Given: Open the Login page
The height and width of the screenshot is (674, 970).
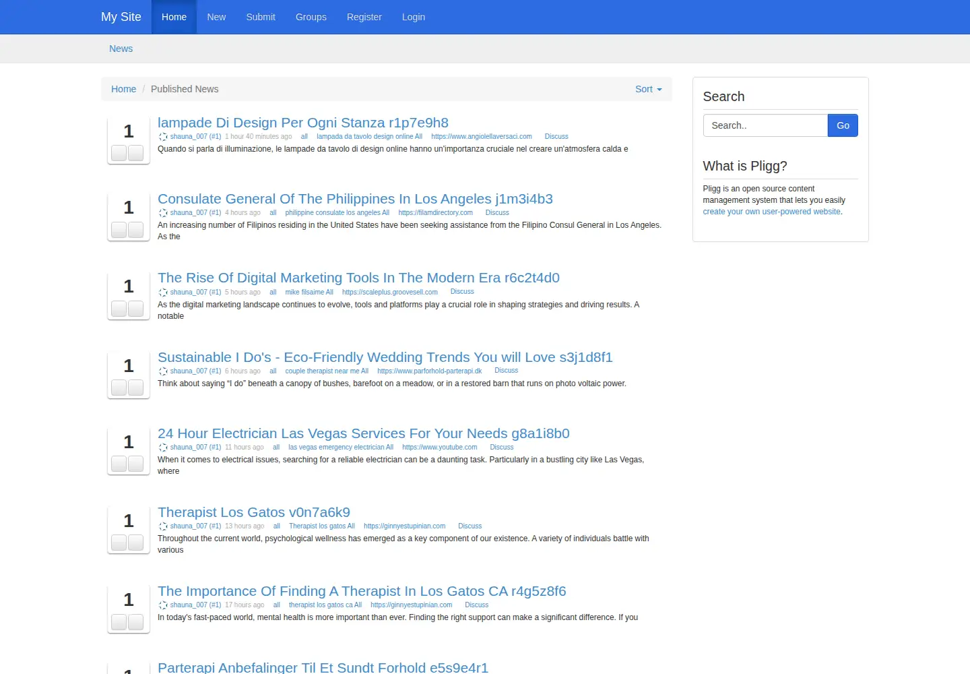Looking at the screenshot, I should (414, 17).
